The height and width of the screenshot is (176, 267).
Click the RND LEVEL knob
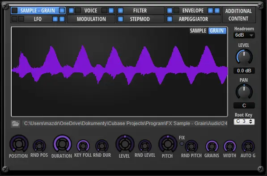(145, 146)
